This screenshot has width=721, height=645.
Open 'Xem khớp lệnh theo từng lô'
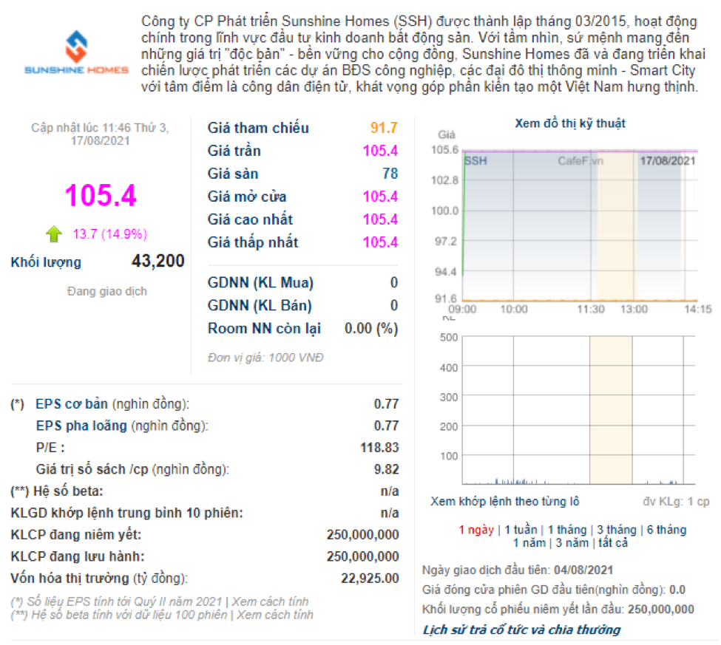click(504, 502)
